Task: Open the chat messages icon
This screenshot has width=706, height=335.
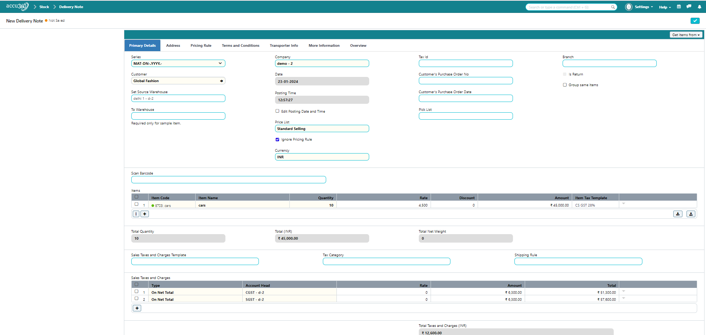Action: click(689, 7)
